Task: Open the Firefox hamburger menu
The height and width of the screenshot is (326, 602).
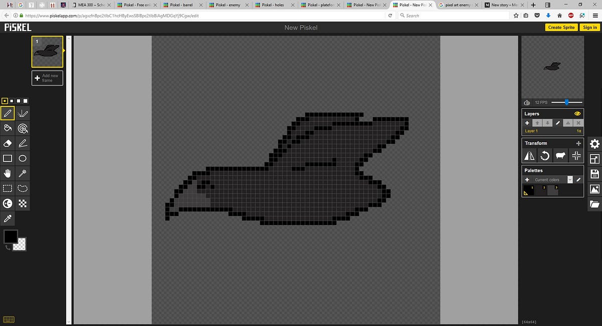Action: click(595, 15)
